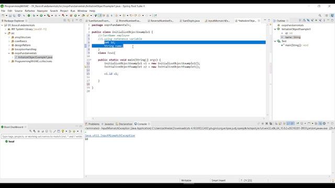Maximize the Outline panel

[332, 20]
